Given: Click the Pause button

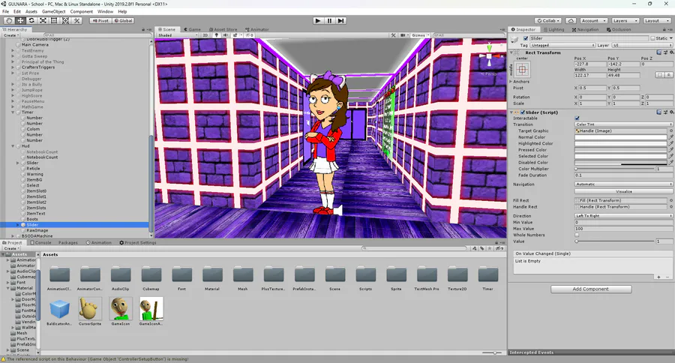Looking at the screenshot, I should (x=329, y=21).
